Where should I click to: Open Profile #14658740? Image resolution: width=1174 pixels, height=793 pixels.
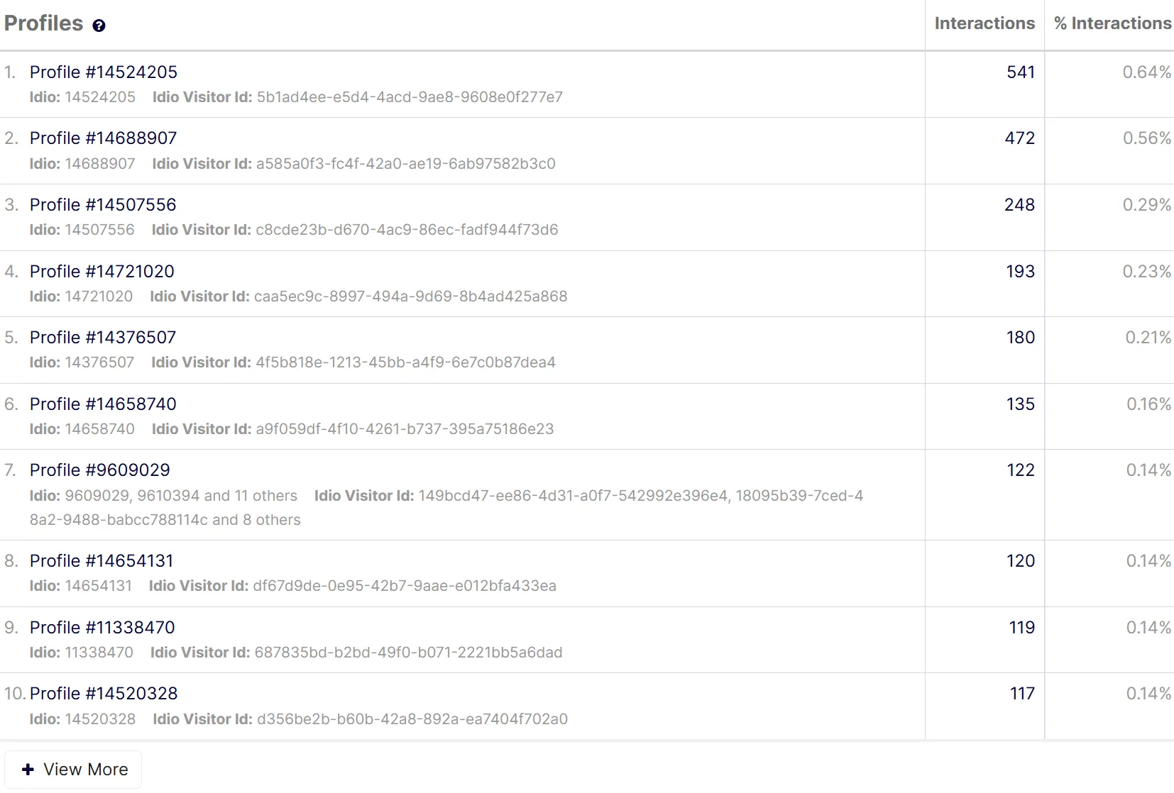[103, 404]
